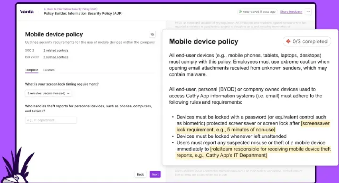The image size is (339, 183).
Task: Open the screen lock timing dropdown
Action: point(48,94)
